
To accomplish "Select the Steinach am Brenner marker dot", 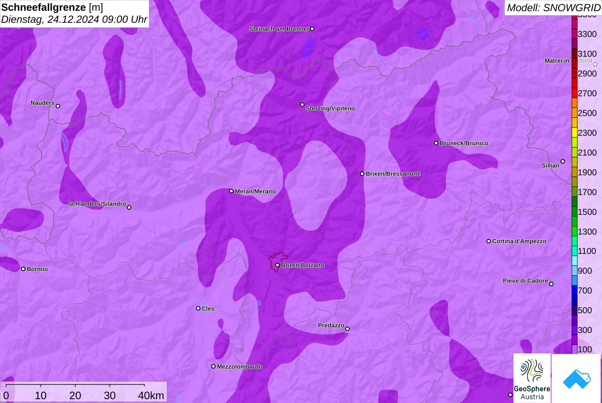I will pyautogui.click(x=312, y=29).
